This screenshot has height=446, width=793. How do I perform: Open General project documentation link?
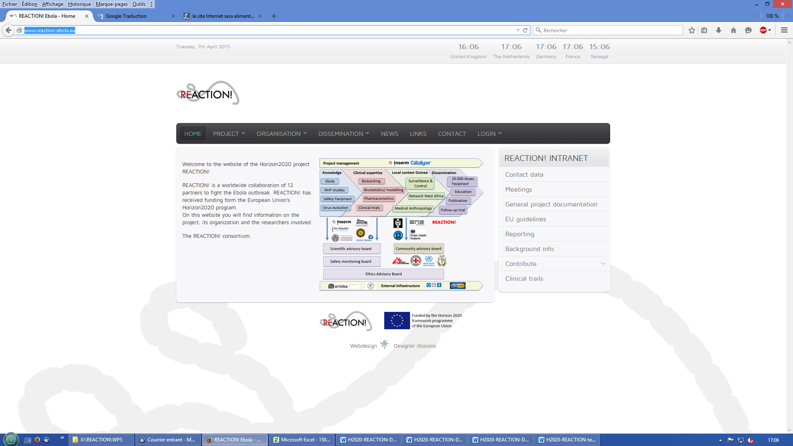[x=551, y=204]
